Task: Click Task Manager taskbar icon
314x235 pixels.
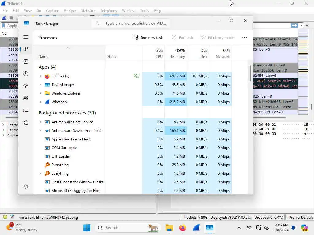Action: pos(210,228)
